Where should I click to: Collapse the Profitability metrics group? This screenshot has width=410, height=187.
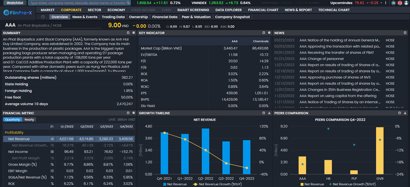coord(14,133)
